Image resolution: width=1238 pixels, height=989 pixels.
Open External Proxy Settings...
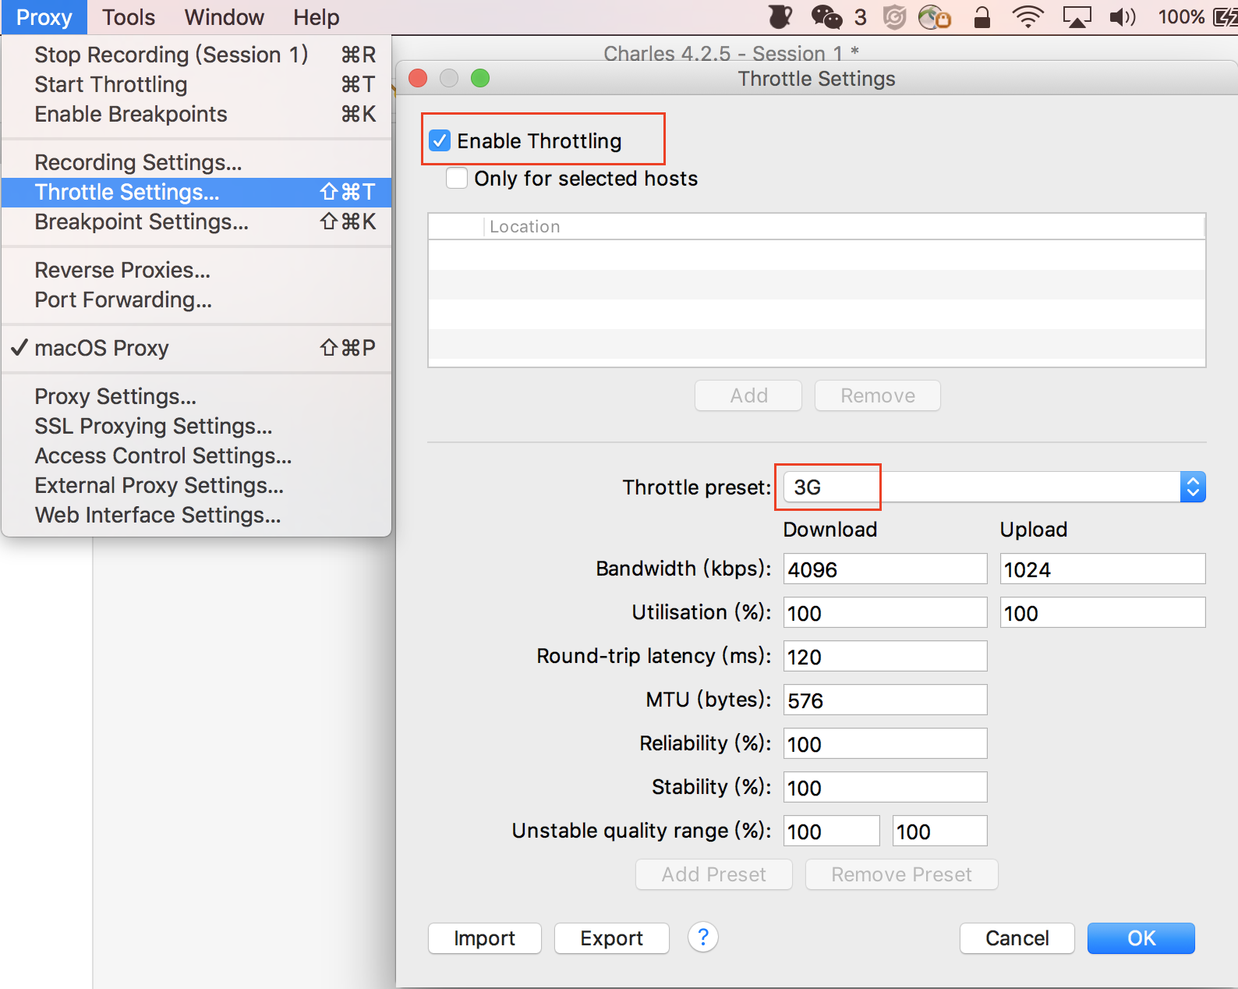point(196,485)
